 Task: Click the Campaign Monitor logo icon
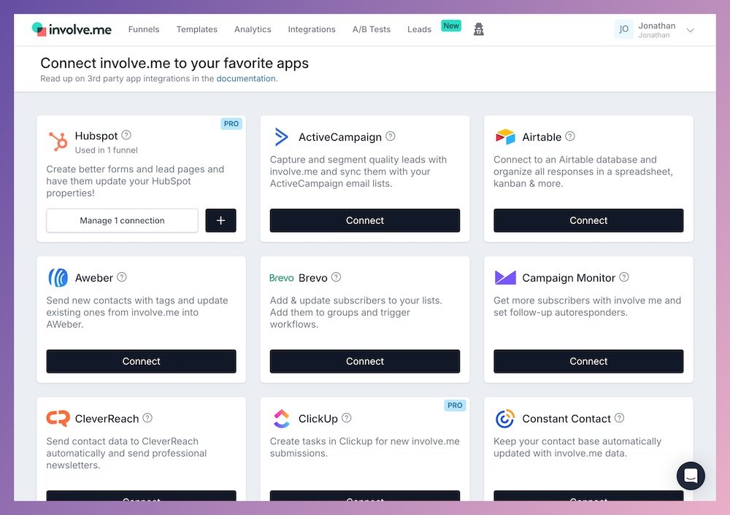point(504,277)
